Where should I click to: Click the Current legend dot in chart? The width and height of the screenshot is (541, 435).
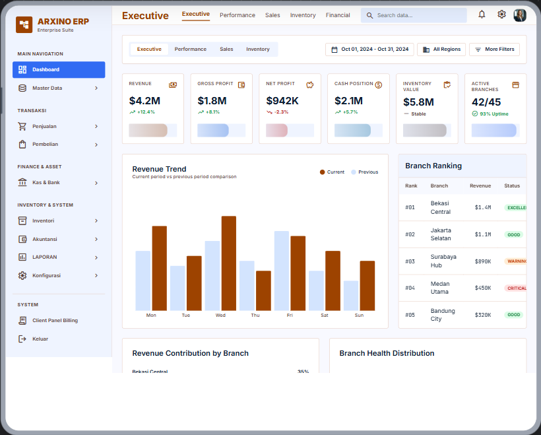click(322, 172)
